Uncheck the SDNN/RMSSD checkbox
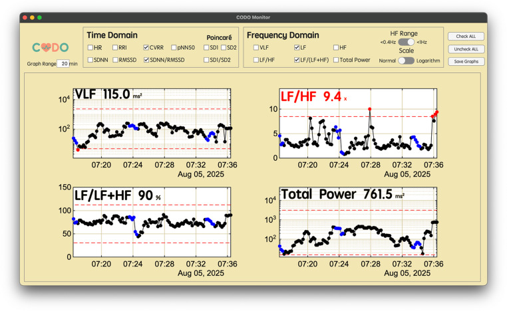Viewport: 507px width, 311px height. pos(146,60)
